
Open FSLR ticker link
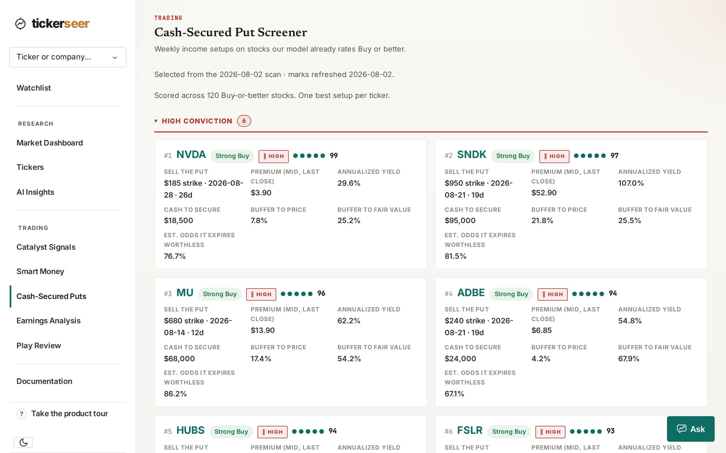click(x=470, y=430)
